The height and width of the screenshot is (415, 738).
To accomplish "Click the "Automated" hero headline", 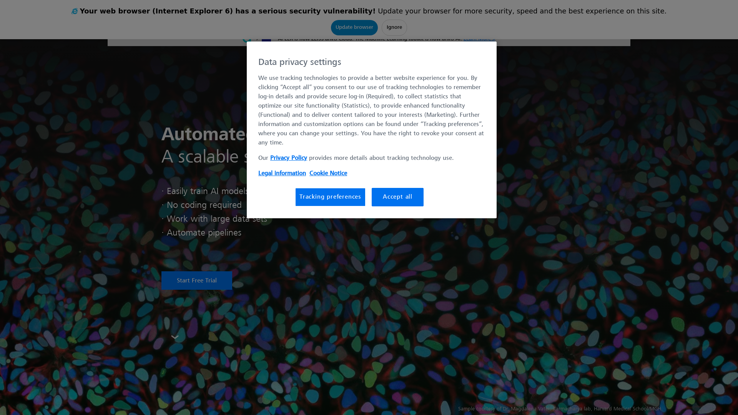I will (204, 134).
